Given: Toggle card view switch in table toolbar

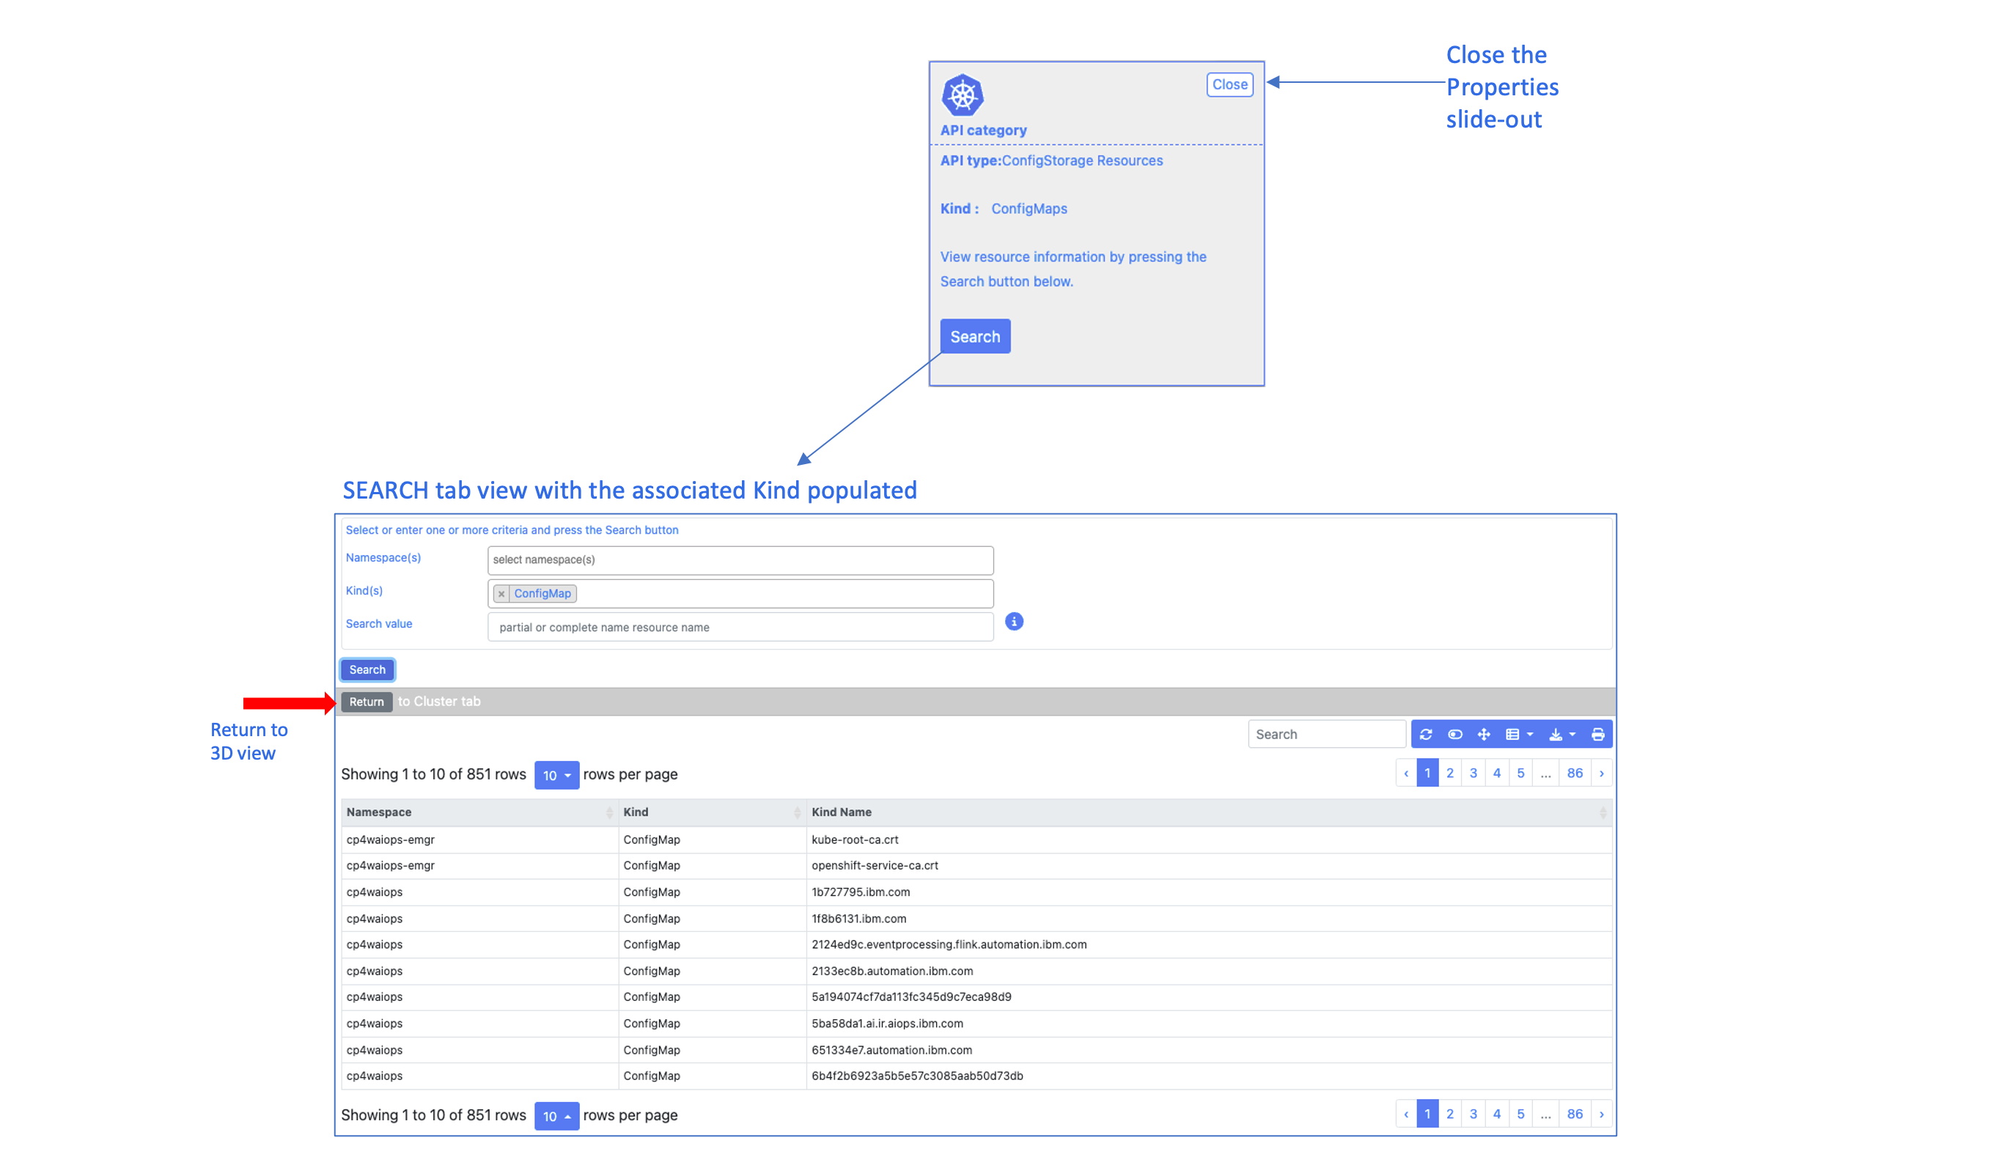Looking at the screenshot, I should 1454,735.
